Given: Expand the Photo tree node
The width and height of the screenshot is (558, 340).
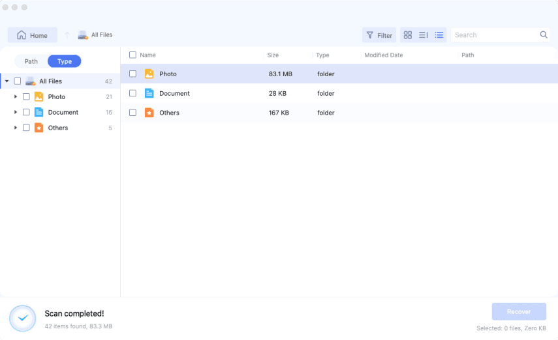Looking at the screenshot, I should [15, 96].
